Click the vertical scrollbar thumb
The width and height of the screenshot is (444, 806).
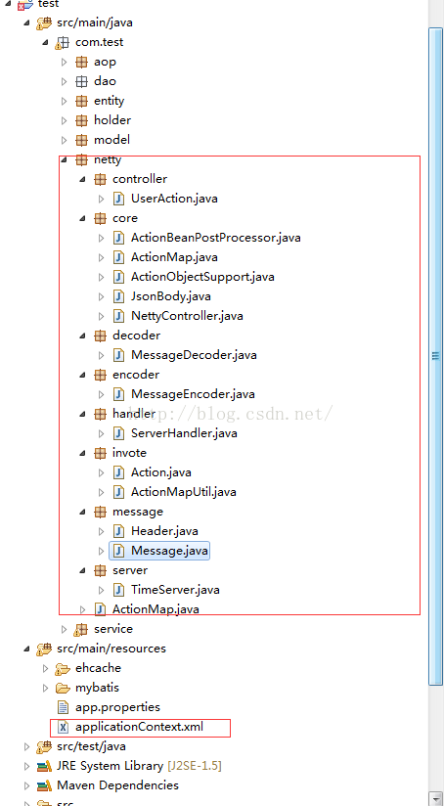coord(436,356)
